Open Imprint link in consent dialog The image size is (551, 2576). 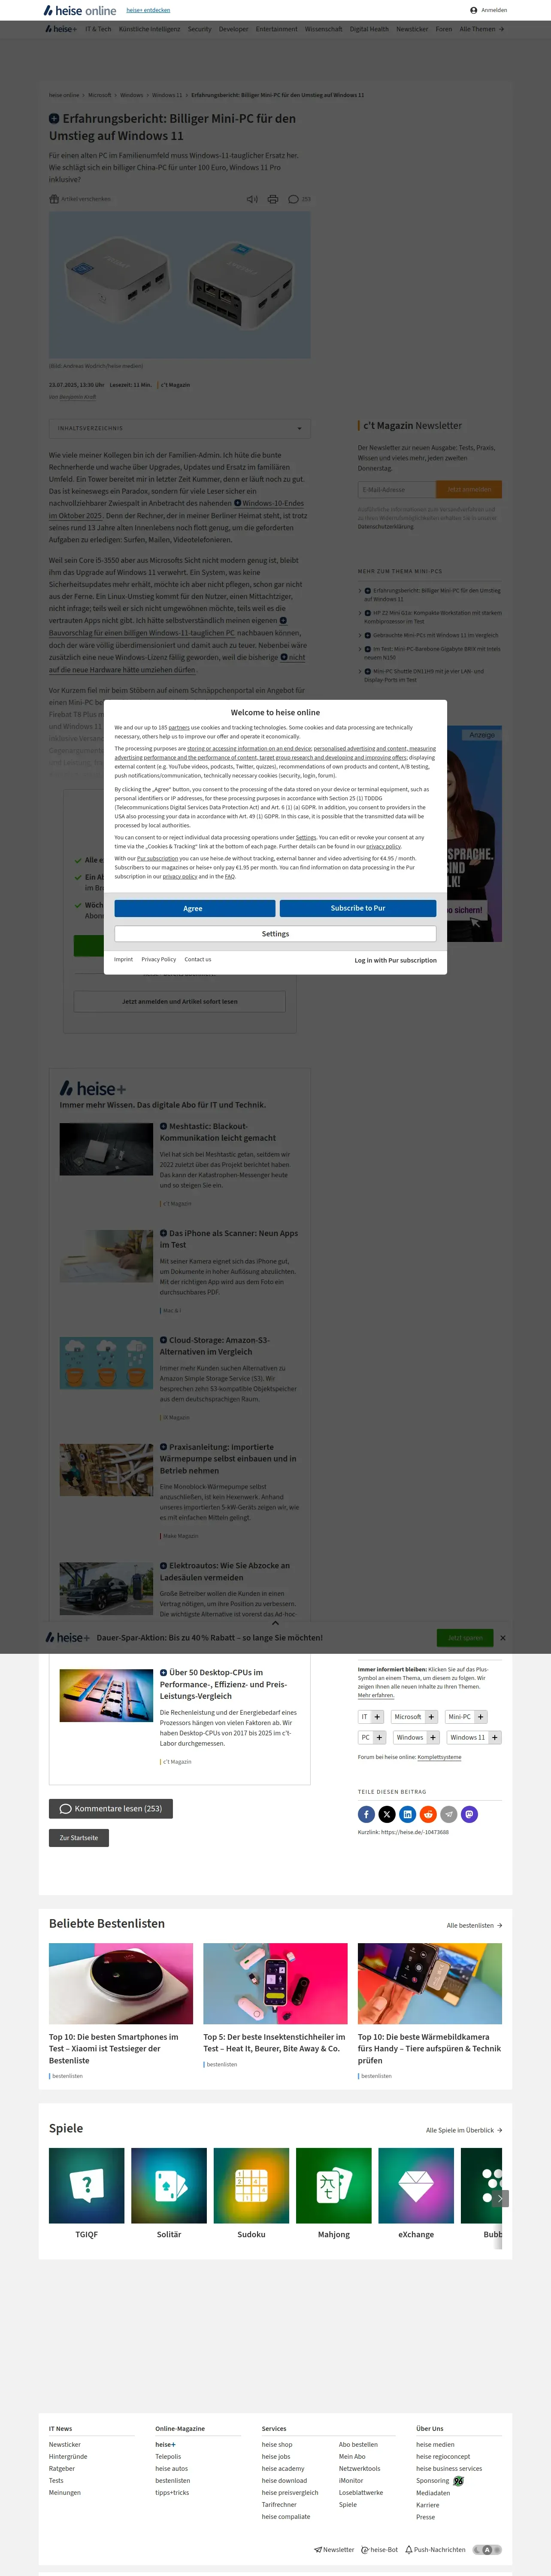point(123,959)
